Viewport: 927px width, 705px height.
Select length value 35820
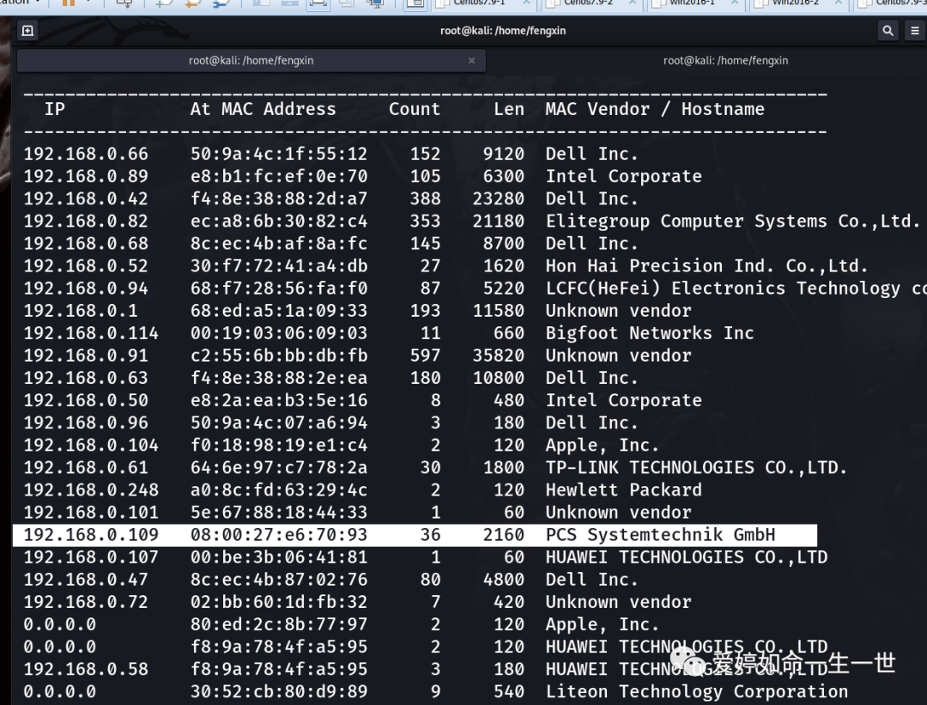499,356
